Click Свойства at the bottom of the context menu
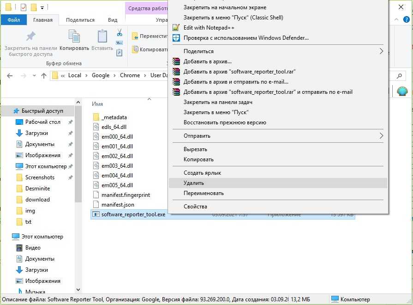 [x=195, y=207]
